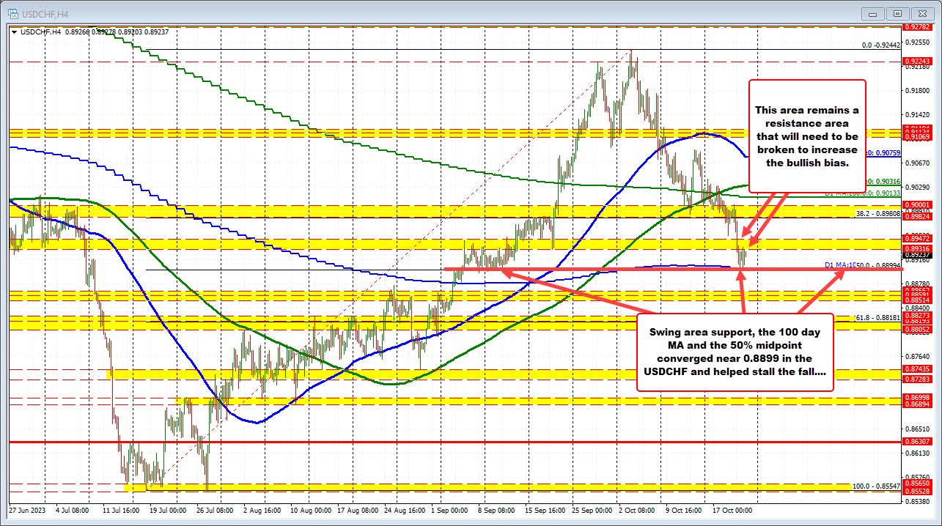Select the swing area support annotation box
Image resolution: width=942 pixels, height=526 pixels.
[x=734, y=352]
